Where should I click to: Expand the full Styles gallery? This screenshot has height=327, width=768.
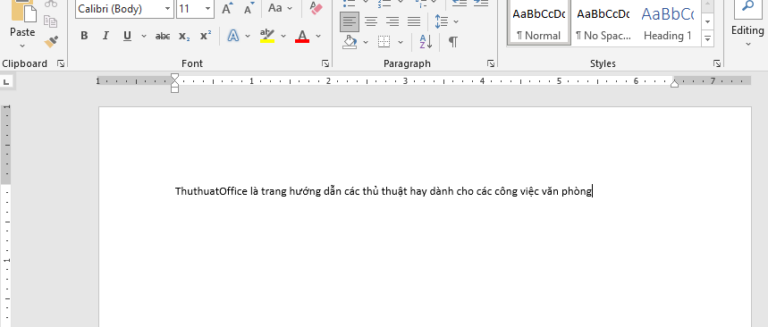click(x=707, y=38)
